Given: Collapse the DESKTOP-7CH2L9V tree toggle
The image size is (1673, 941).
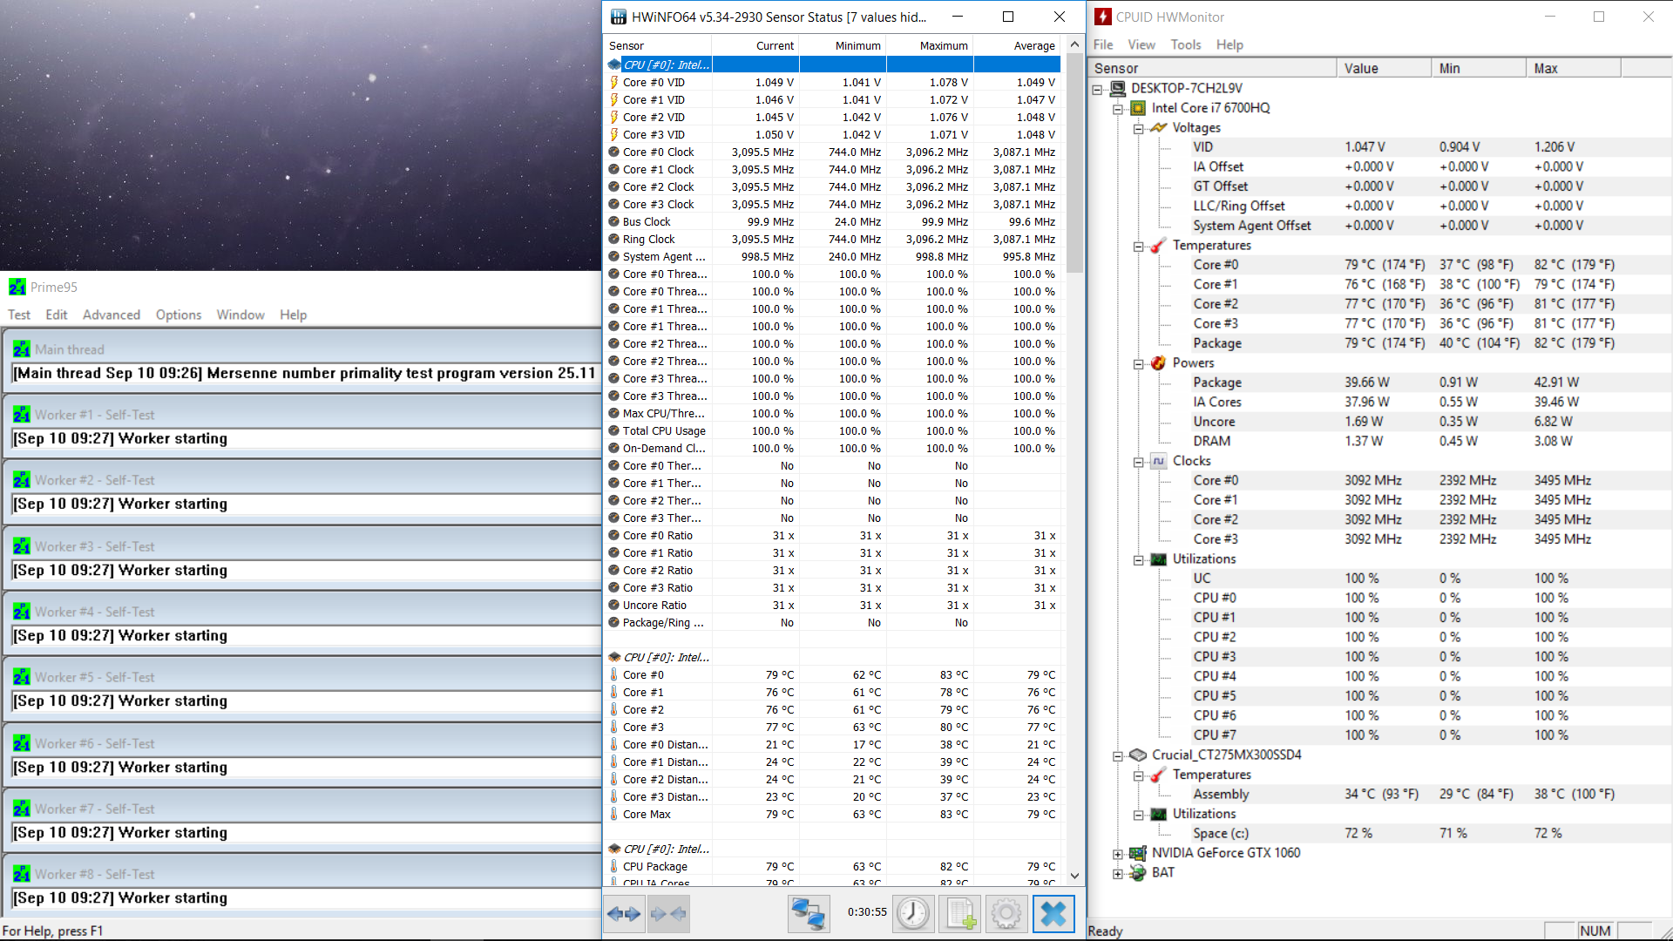Looking at the screenshot, I should click(1097, 89).
